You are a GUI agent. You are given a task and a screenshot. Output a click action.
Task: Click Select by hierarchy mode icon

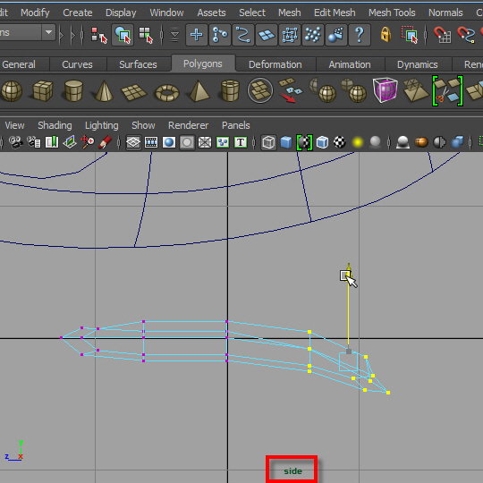pyautogui.click(x=99, y=35)
